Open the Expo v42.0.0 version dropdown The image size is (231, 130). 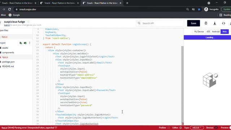tap(197, 127)
